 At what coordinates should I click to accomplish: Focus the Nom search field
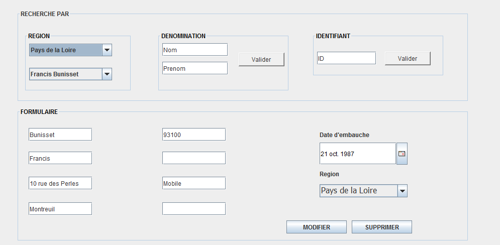[195, 50]
